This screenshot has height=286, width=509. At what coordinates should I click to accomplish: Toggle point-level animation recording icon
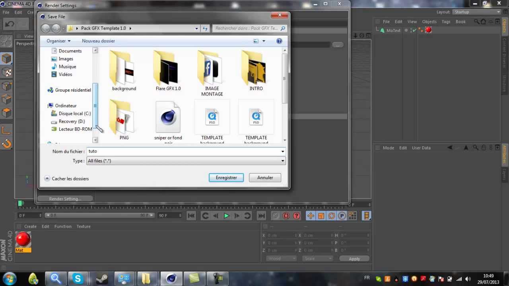353,216
